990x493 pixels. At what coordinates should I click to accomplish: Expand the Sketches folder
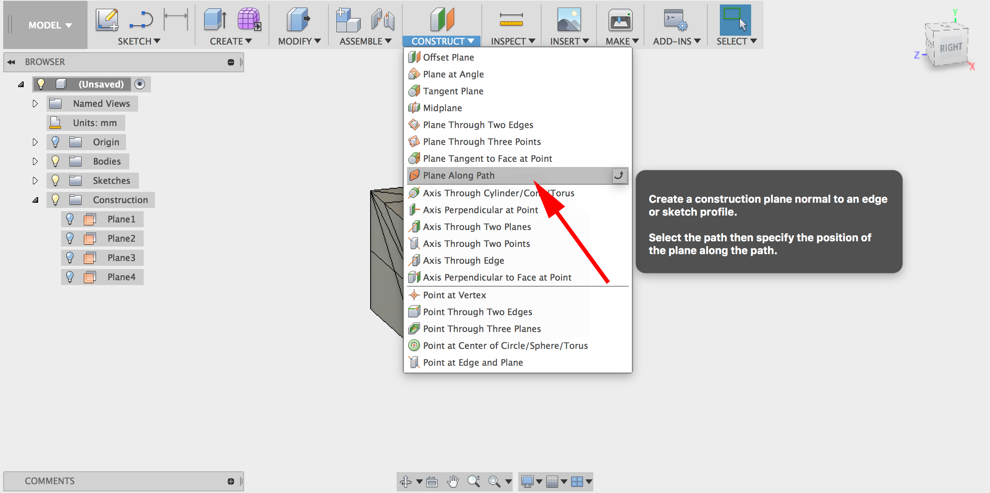point(35,181)
